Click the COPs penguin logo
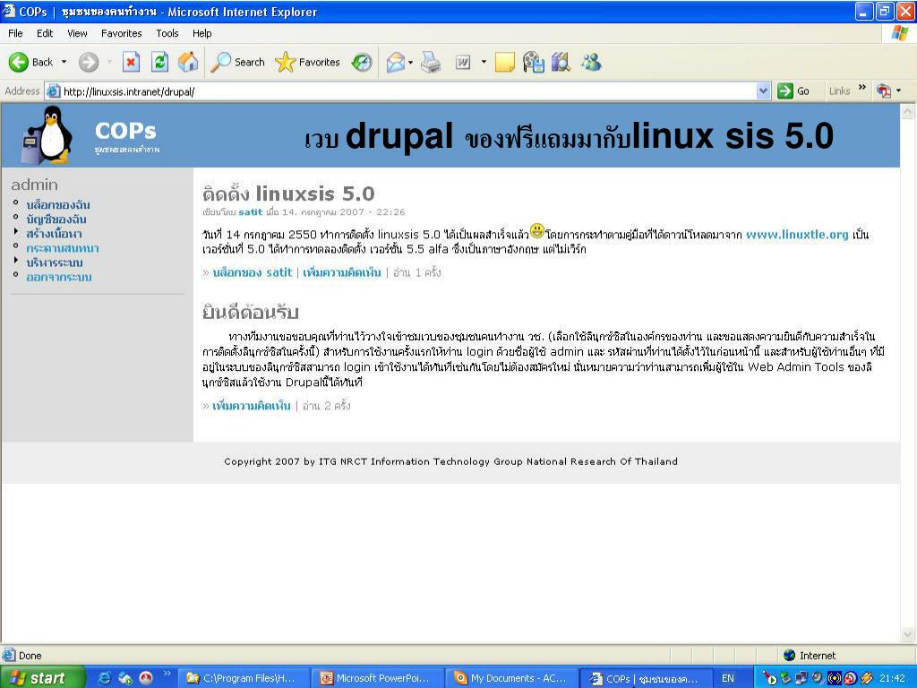The height and width of the screenshot is (688, 917). point(47,135)
